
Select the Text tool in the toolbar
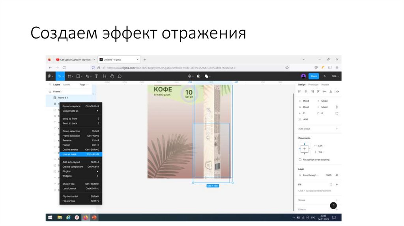(x=96, y=76)
